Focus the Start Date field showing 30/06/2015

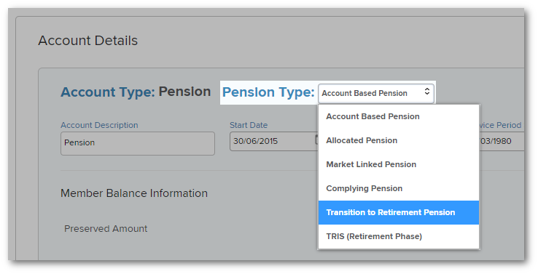273,141
